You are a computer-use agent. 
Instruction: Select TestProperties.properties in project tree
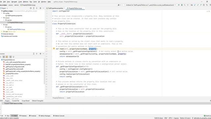[15, 16]
